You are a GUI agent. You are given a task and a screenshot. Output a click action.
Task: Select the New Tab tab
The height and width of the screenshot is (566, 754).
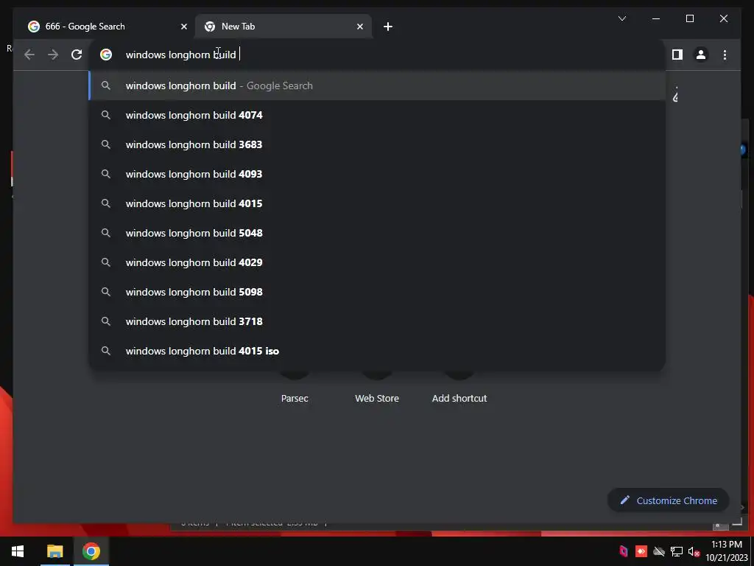283,27
